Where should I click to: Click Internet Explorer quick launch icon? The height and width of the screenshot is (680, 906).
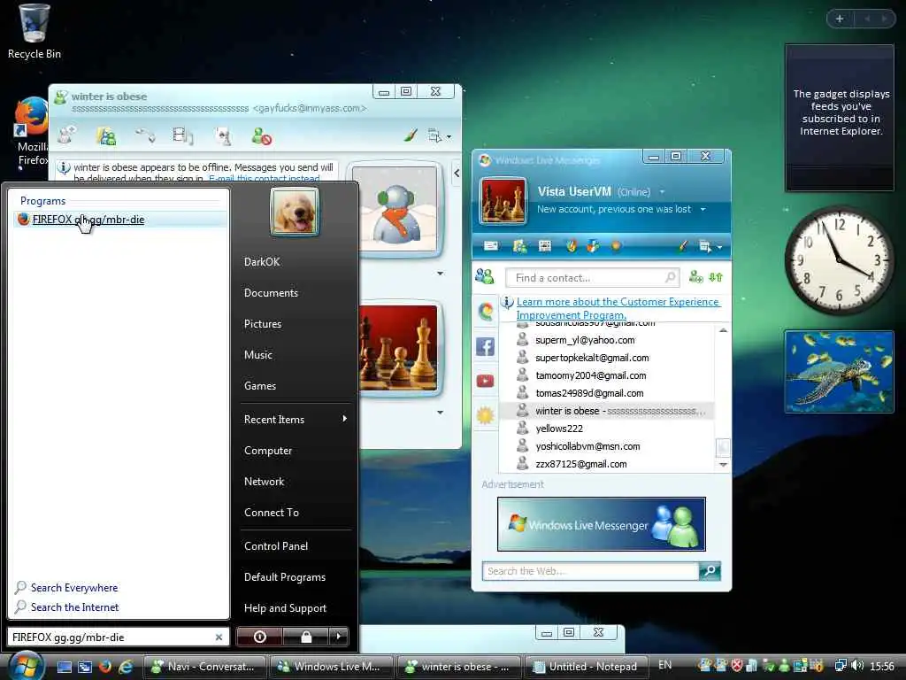pyautogui.click(x=126, y=666)
